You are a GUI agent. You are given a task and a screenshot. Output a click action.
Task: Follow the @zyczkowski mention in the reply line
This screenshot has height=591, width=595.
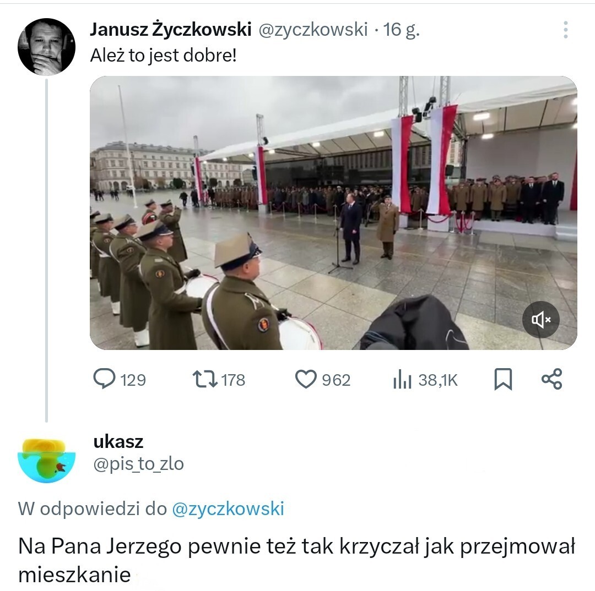pos(228,509)
